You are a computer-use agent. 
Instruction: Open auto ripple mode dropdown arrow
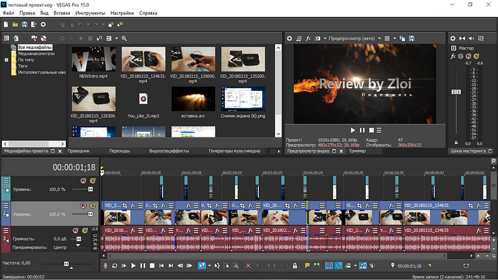click(x=355, y=266)
